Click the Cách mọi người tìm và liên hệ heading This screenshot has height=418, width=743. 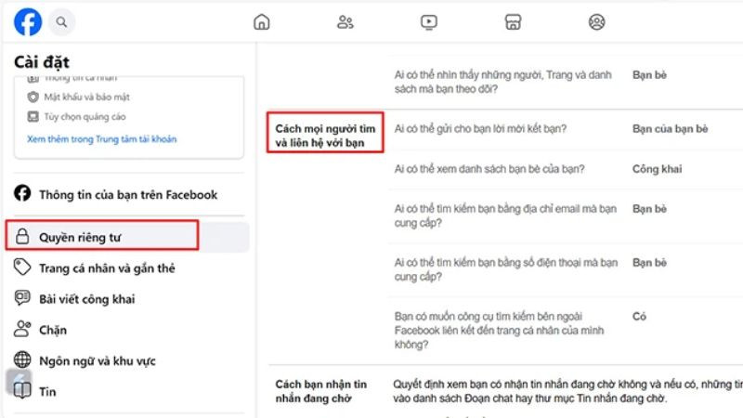click(x=325, y=136)
